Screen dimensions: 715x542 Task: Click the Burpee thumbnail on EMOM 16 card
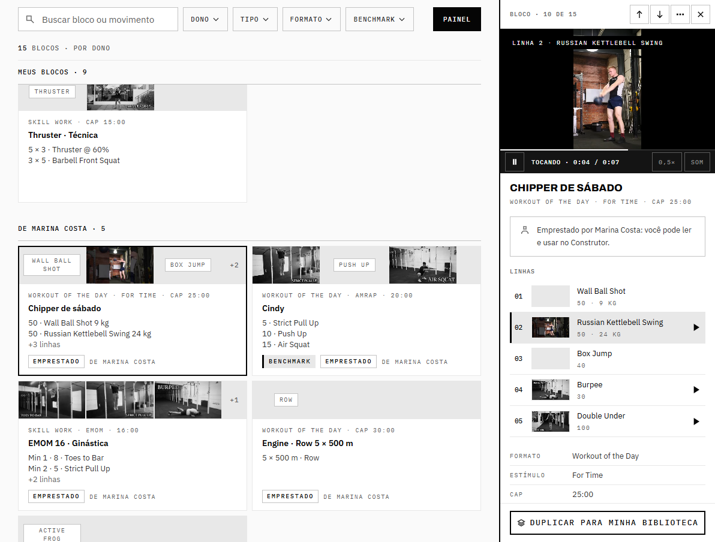coord(188,400)
